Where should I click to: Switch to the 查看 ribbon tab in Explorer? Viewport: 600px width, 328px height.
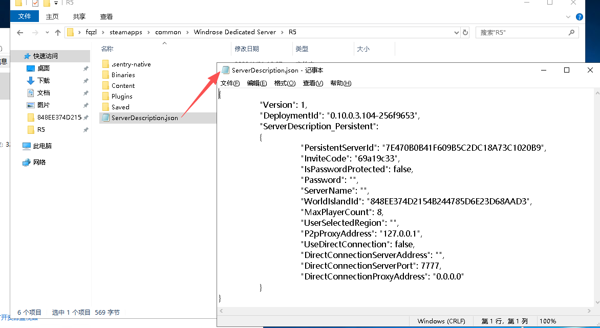point(106,16)
